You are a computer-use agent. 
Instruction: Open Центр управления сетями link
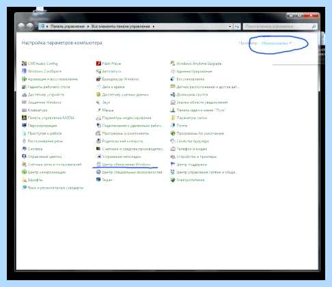(207, 172)
